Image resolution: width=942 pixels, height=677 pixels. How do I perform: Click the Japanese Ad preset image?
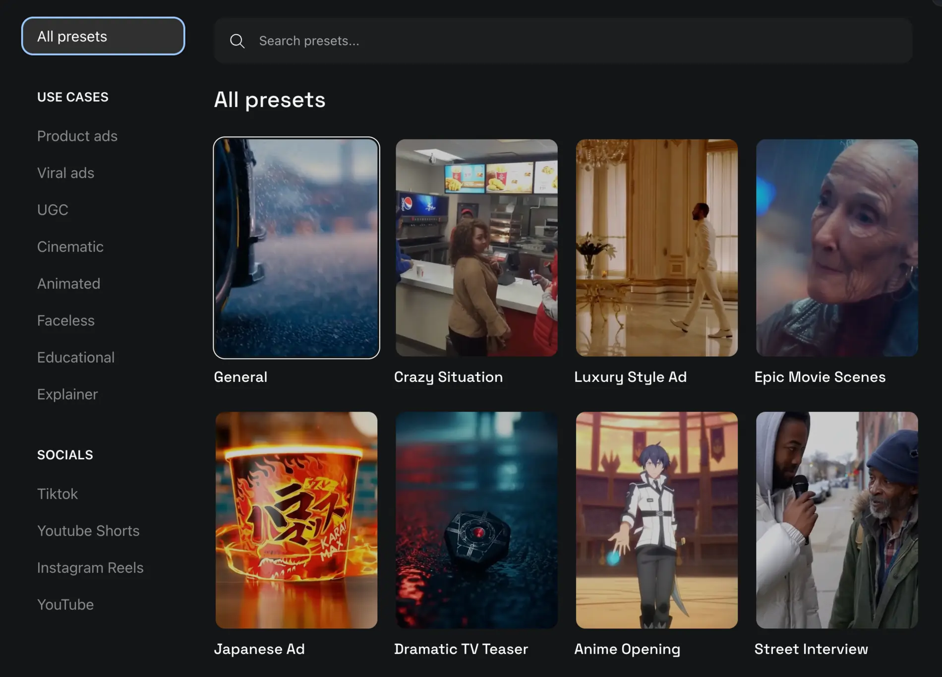tap(296, 520)
